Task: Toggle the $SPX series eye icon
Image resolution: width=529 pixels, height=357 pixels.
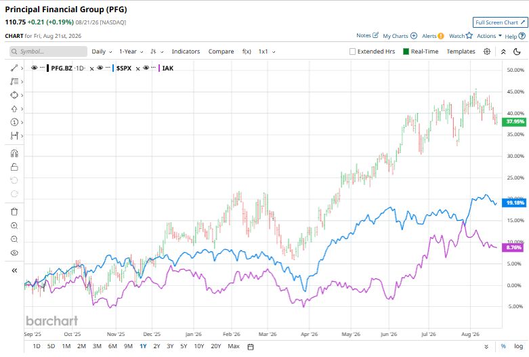Action: pos(100,68)
